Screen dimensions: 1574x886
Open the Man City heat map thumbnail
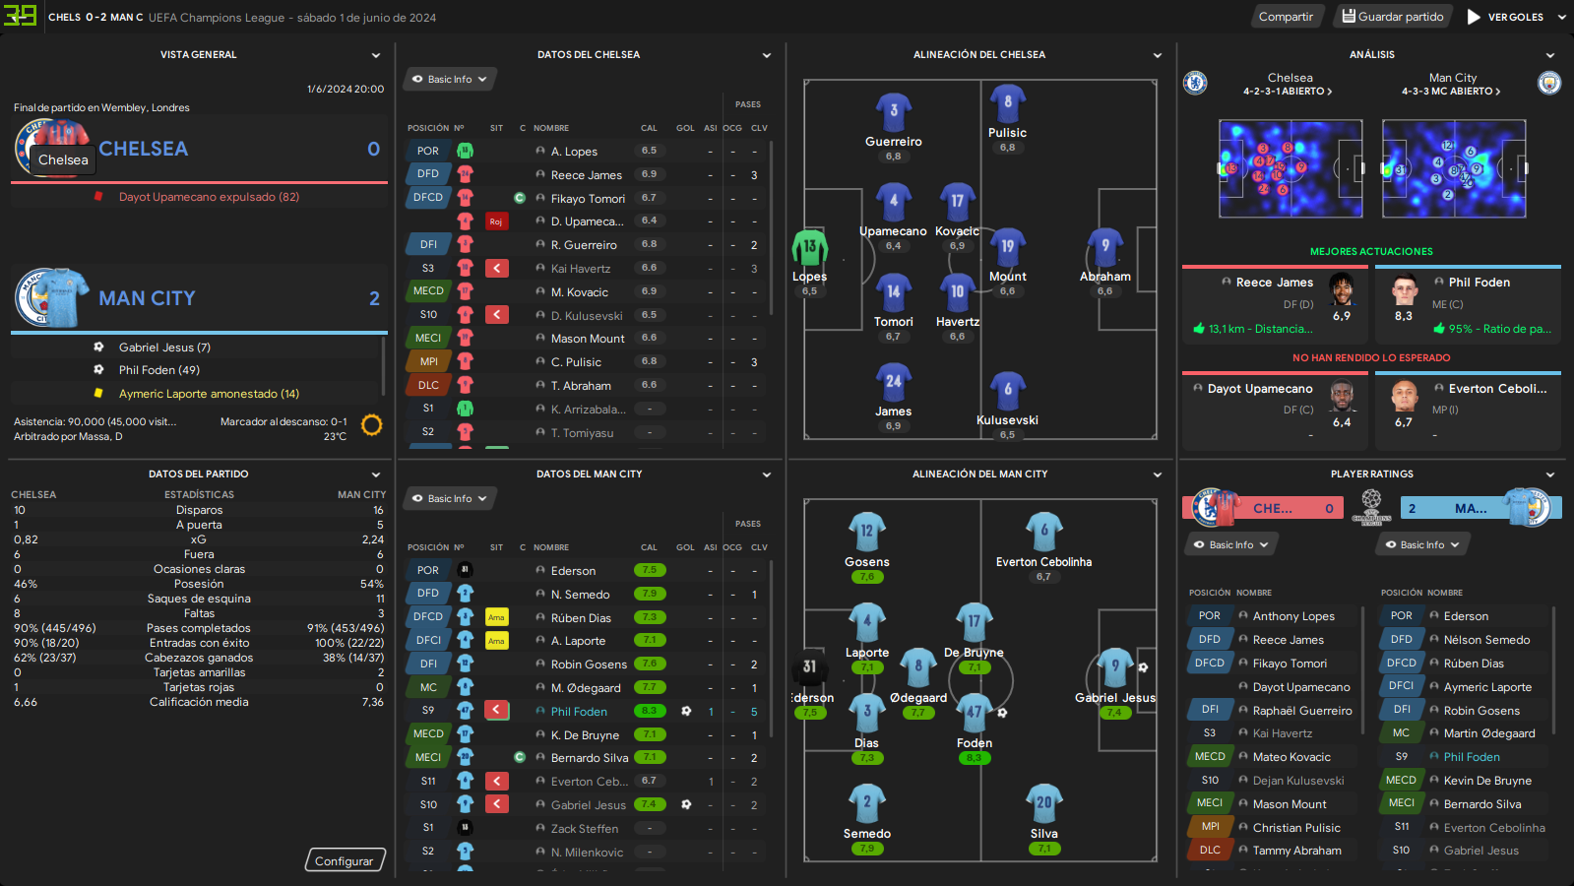tap(1454, 168)
